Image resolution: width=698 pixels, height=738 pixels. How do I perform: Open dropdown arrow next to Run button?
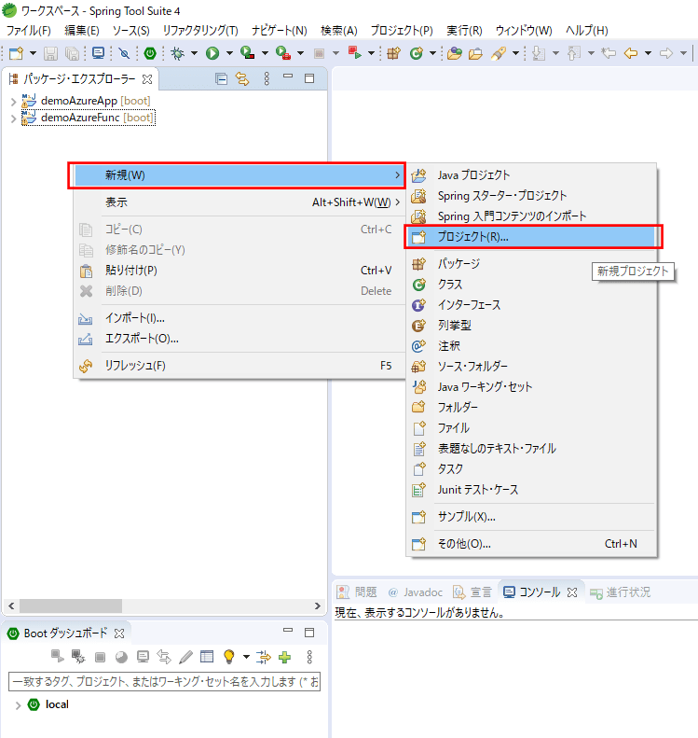click(x=228, y=53)
